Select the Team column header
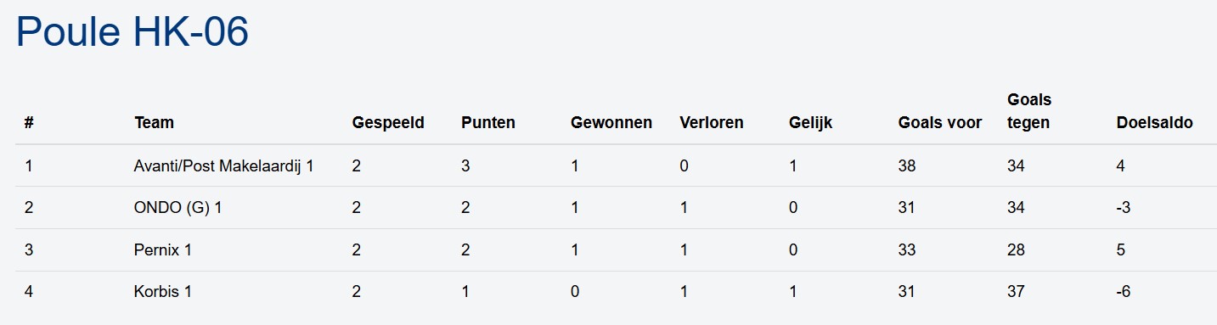This screenshot has width=1217, height=325. (154, 122)
